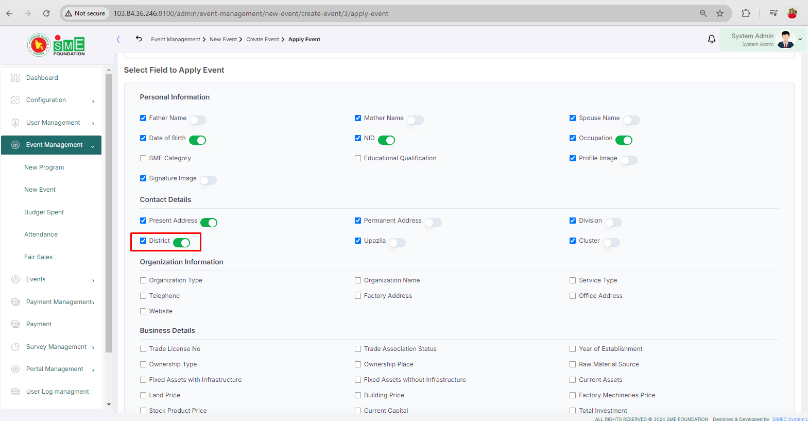Image resolution: width=808 pixels, height=421 pixels.
Task: Click the sidebar vertical scrollbar thumb
Action: point(109,213)
